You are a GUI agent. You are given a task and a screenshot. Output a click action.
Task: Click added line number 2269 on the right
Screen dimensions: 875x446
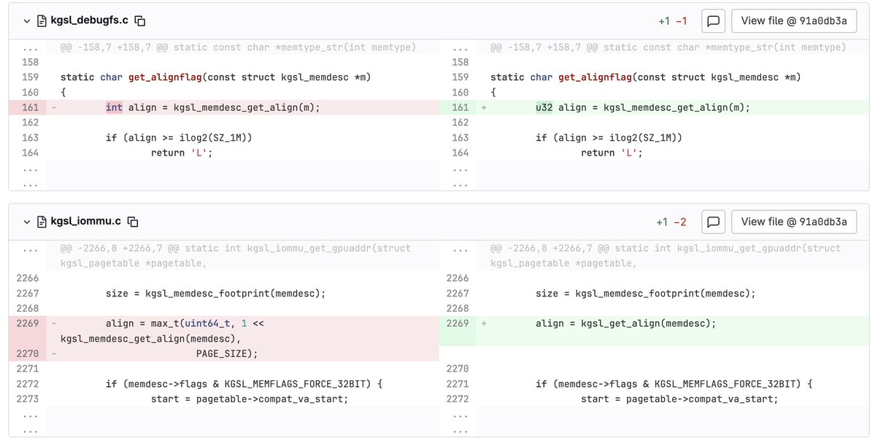click(x=458, y=324)
